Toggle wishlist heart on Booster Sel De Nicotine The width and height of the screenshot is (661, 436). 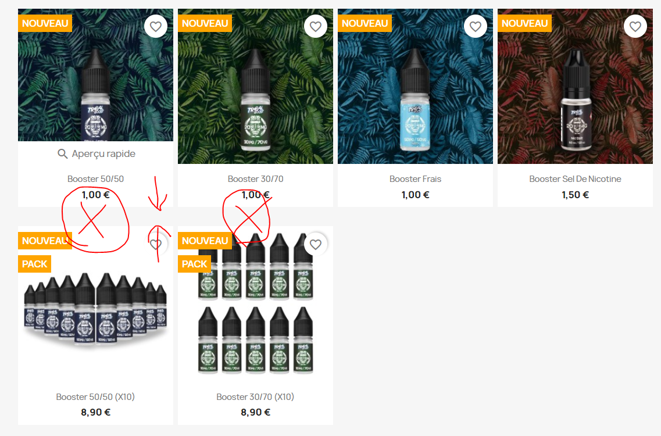point(635,26)
